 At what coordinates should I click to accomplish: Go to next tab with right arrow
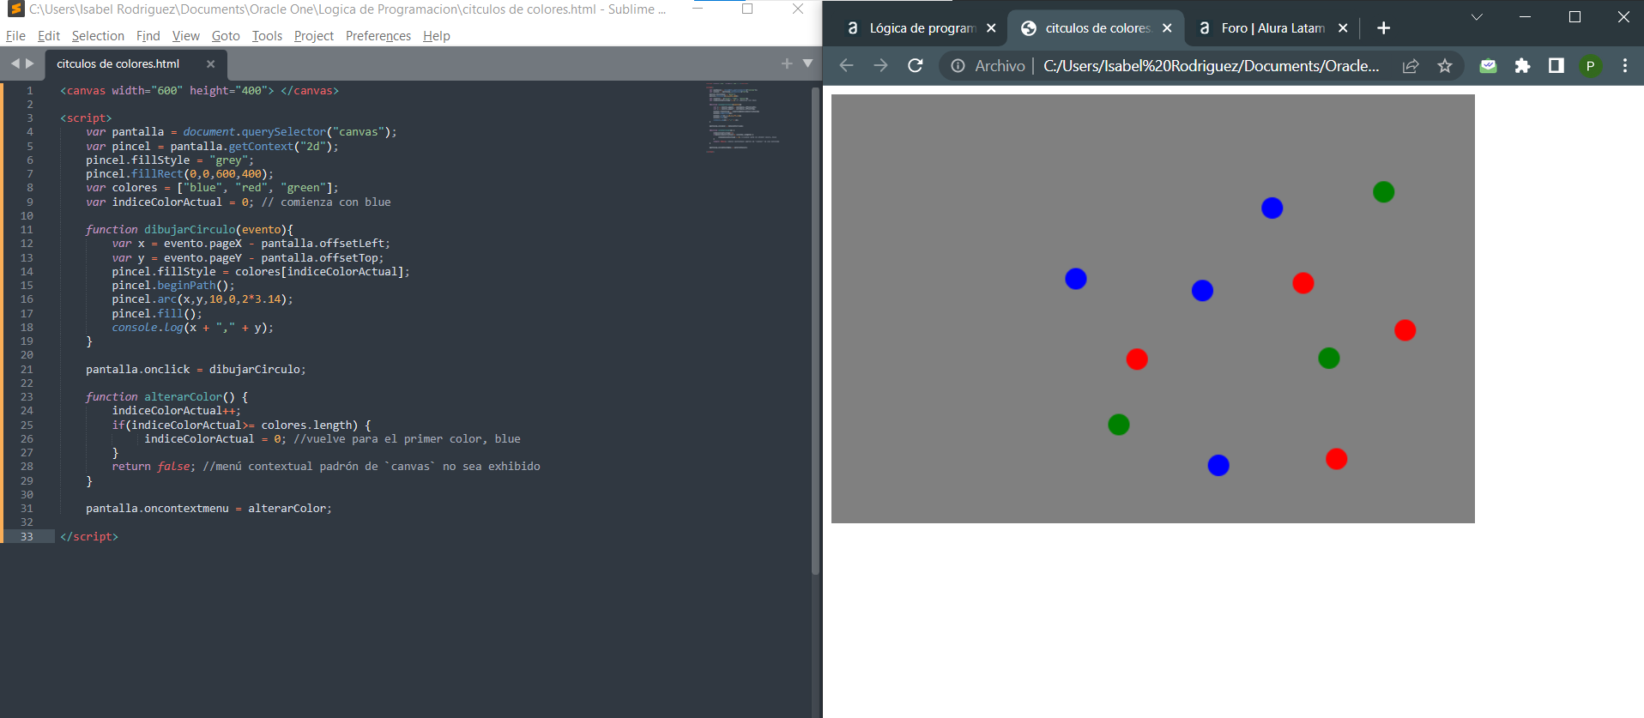30,63
